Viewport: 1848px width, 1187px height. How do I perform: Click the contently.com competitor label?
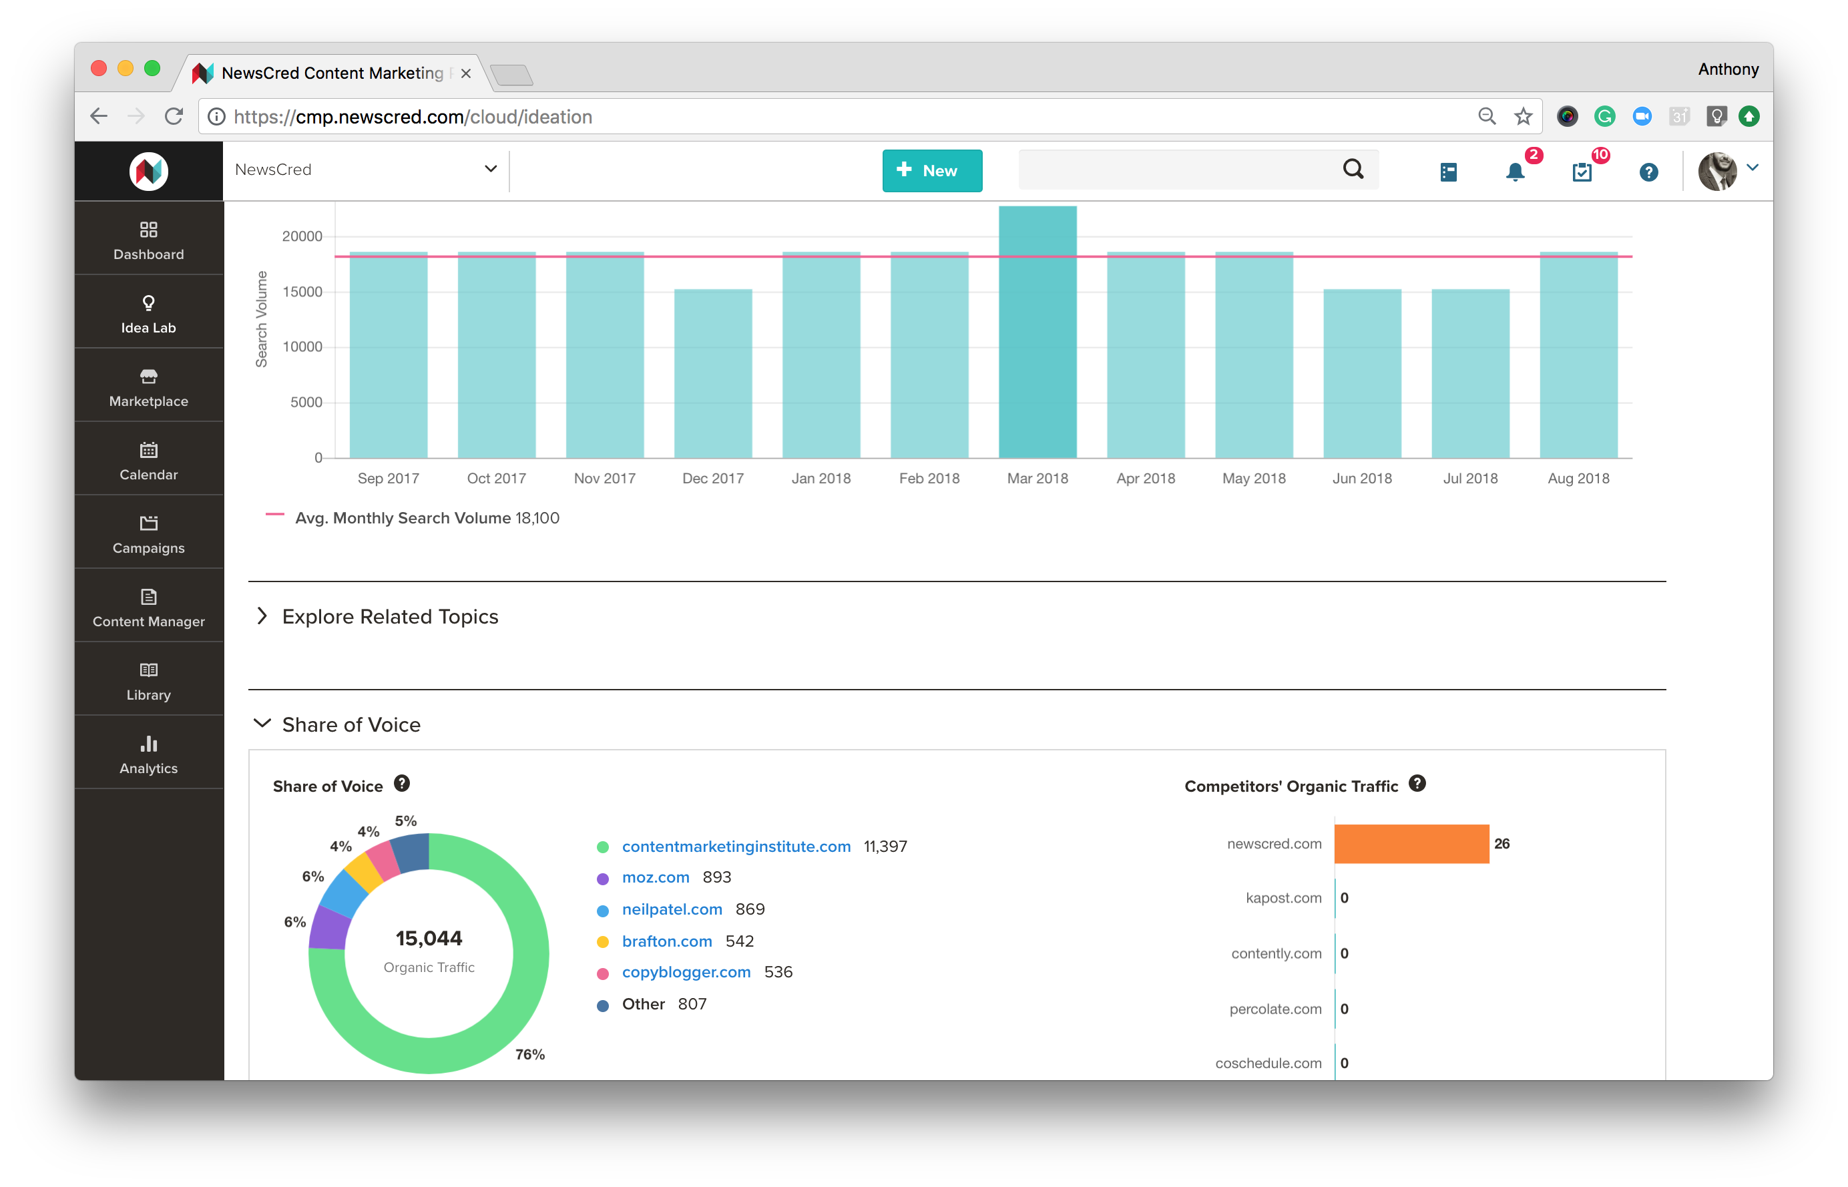click(1277, 953)
